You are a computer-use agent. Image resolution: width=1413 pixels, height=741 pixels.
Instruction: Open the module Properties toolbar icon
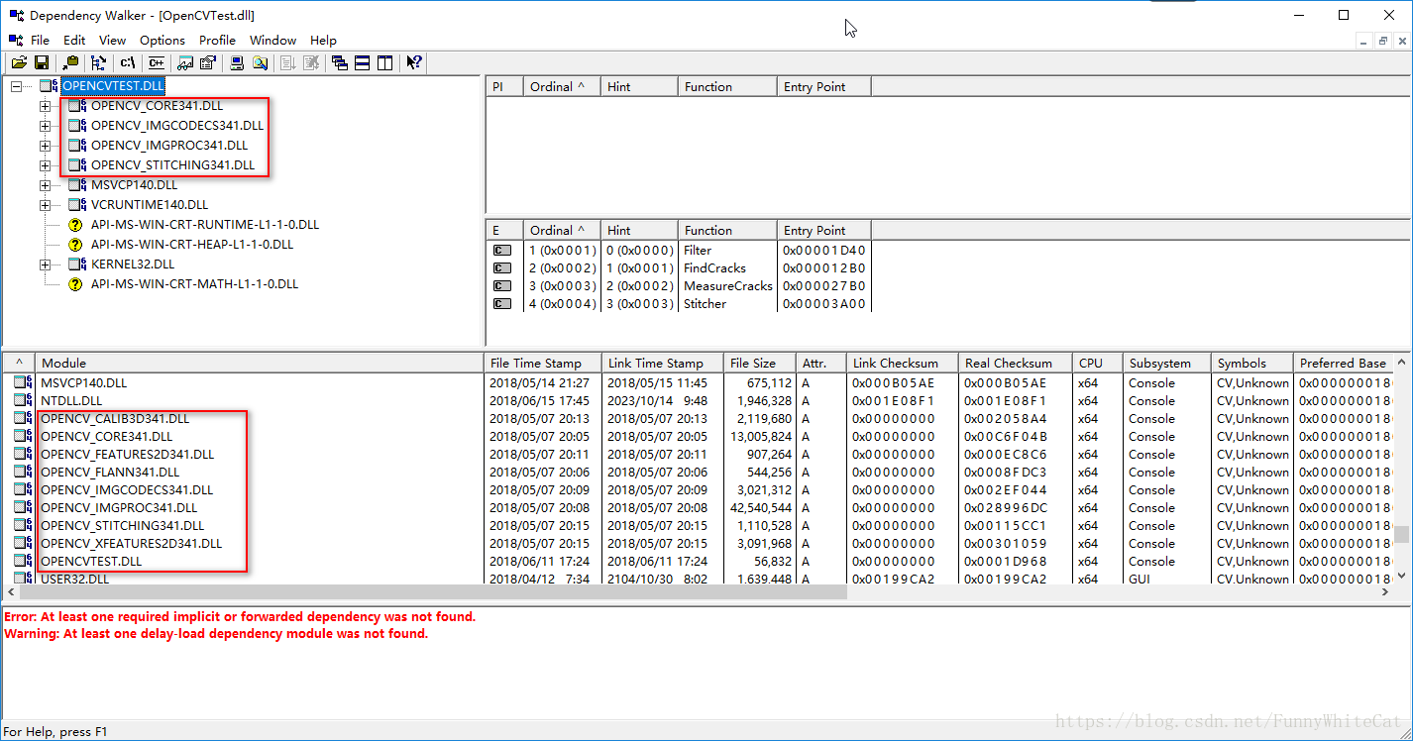pyautogui.click(x=208, y=62)
